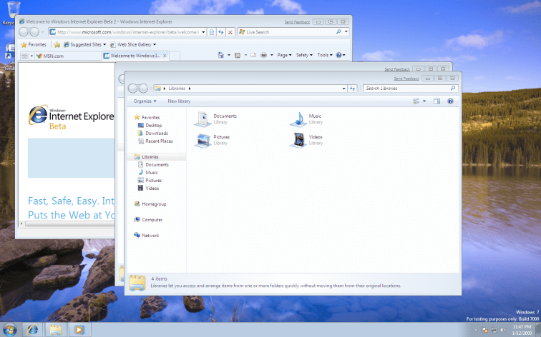Click the Live Search magnifier icon
This screenshot has height=337, width=541.
tap(338, 31)
